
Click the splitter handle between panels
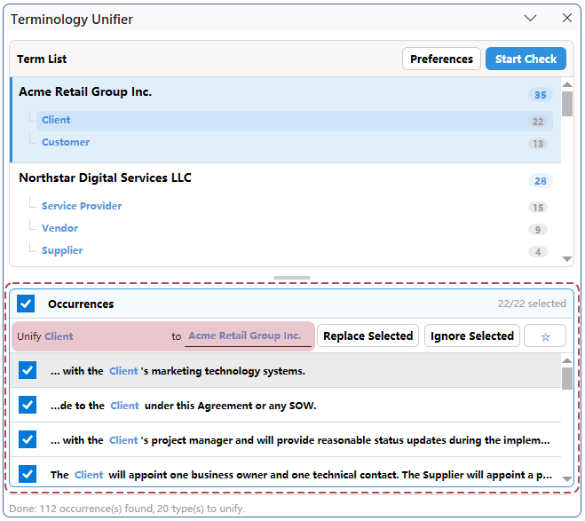point(292,278)
